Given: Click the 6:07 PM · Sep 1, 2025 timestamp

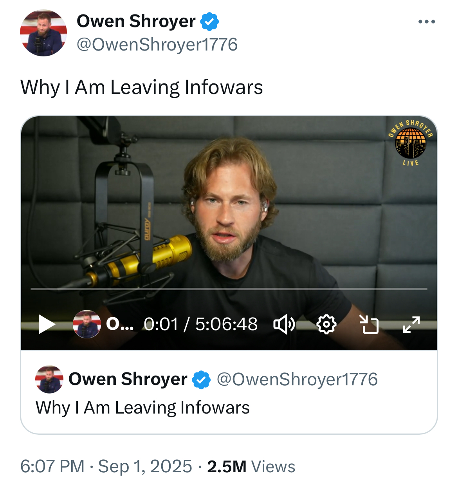Looking at the screenshot, I should [106, 466].
